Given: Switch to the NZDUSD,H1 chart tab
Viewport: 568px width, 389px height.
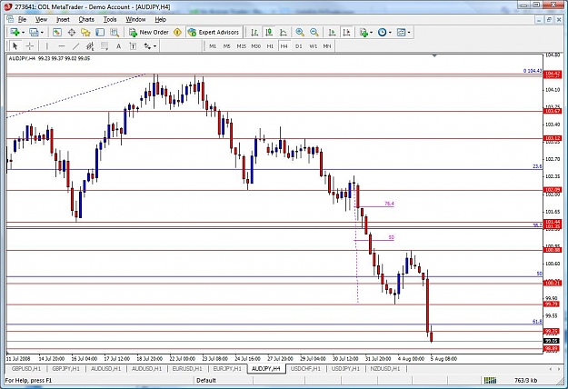Looking at the screenshot, I should click(384, 369).
